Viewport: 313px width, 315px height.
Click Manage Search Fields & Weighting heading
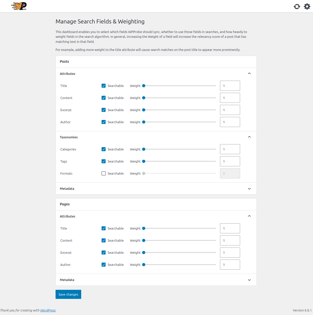tap(100, 21)
